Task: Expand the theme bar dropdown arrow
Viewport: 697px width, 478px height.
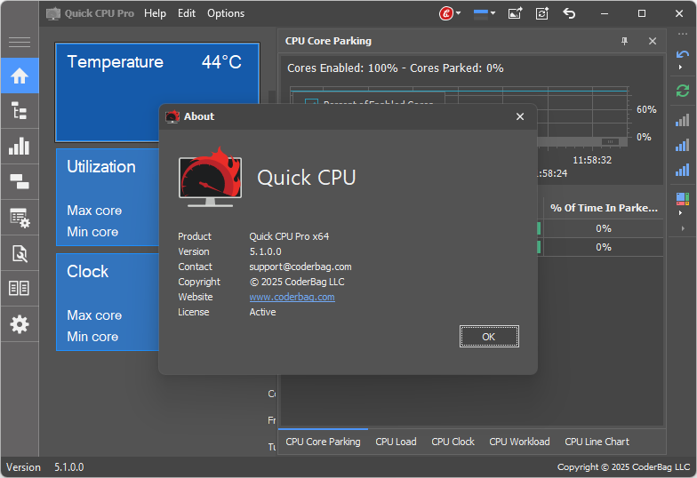Action: click(493, 13)
